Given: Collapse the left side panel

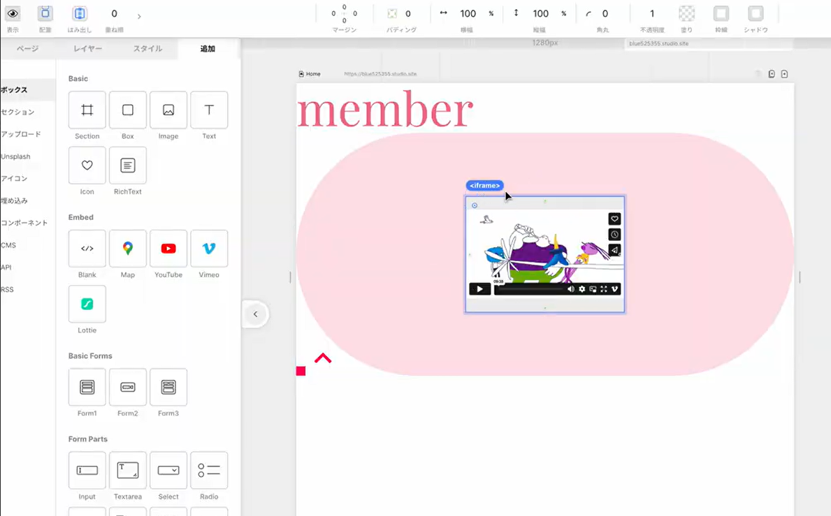Looking at the screenshot, I should (x=255, y=314).
